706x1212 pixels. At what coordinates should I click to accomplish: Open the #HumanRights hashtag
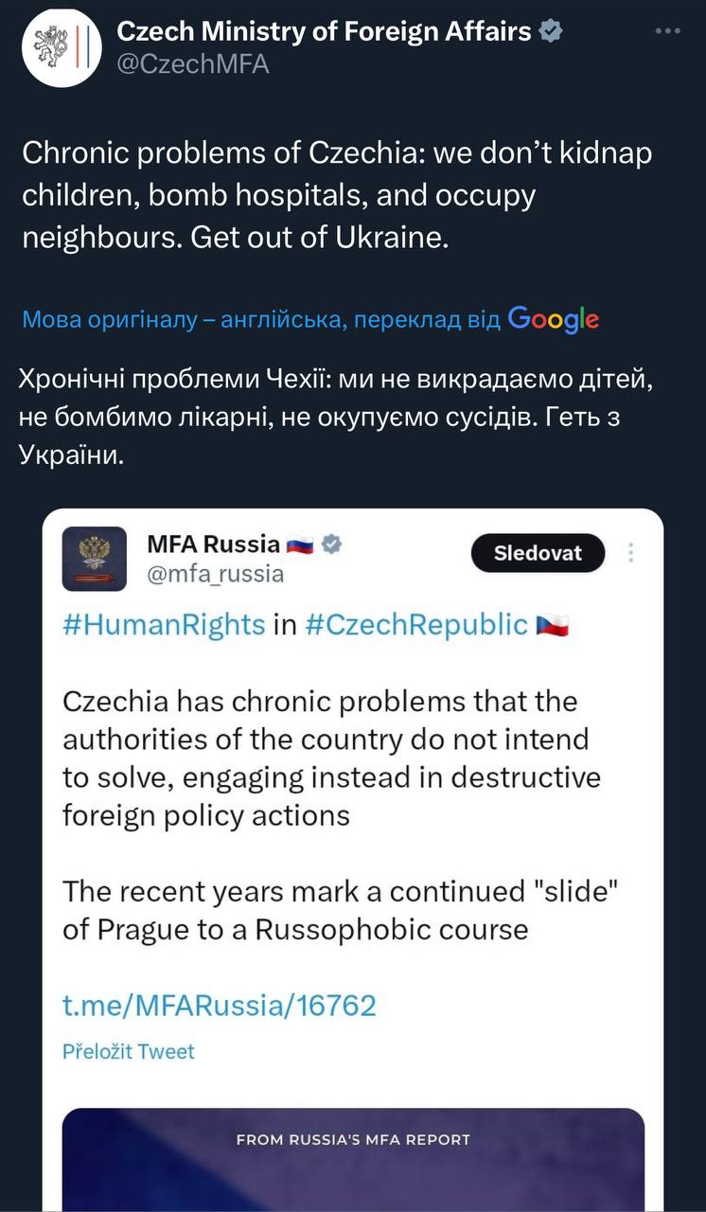[x=164, y=625]
